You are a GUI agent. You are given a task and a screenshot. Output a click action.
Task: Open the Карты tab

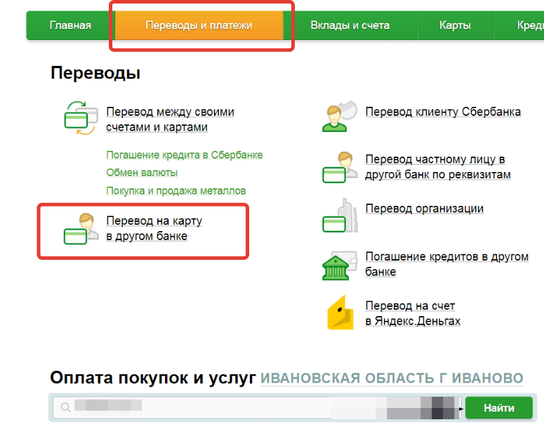click(x=455, y=25)
